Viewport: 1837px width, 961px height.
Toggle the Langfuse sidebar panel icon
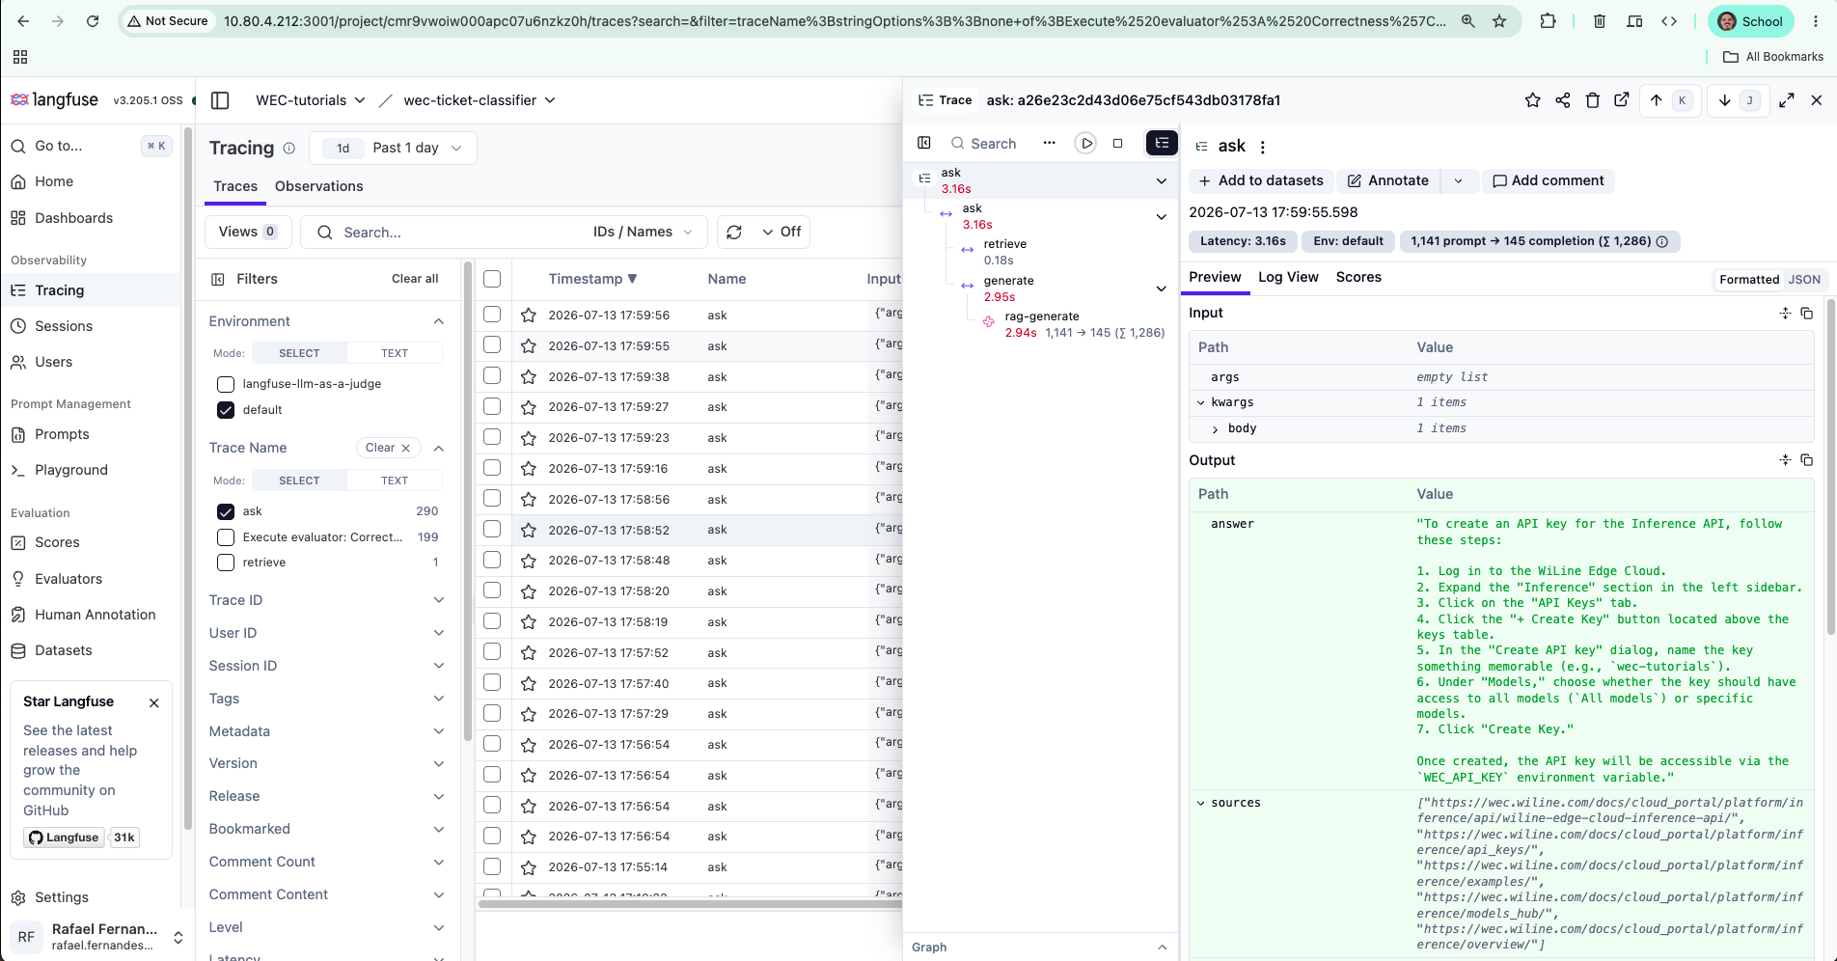coord(220,100)
